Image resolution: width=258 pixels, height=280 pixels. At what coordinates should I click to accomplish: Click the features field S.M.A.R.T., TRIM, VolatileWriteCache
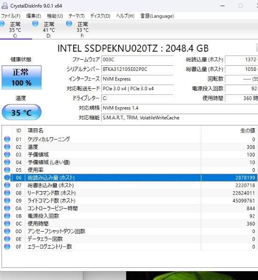(179, 117)
